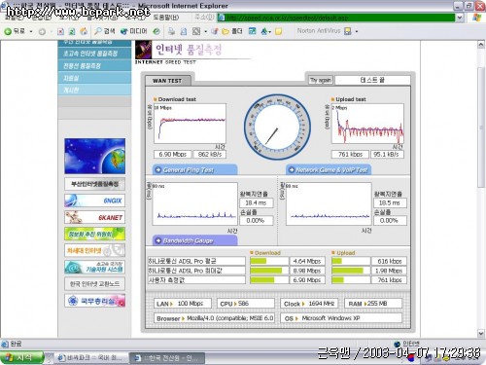Click the Upload test graph

pos(367,124)
